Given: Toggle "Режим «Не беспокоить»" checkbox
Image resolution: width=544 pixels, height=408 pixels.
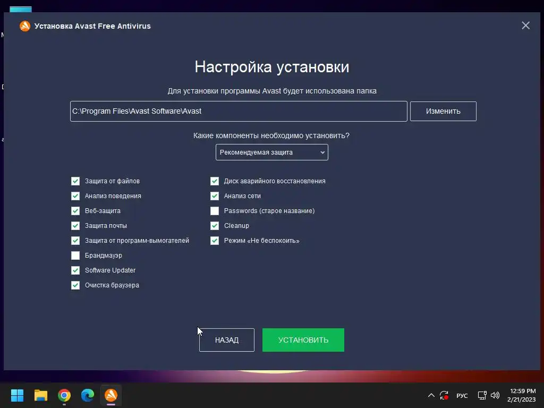Looking at the screenshot, I should (x=215, y=241).
